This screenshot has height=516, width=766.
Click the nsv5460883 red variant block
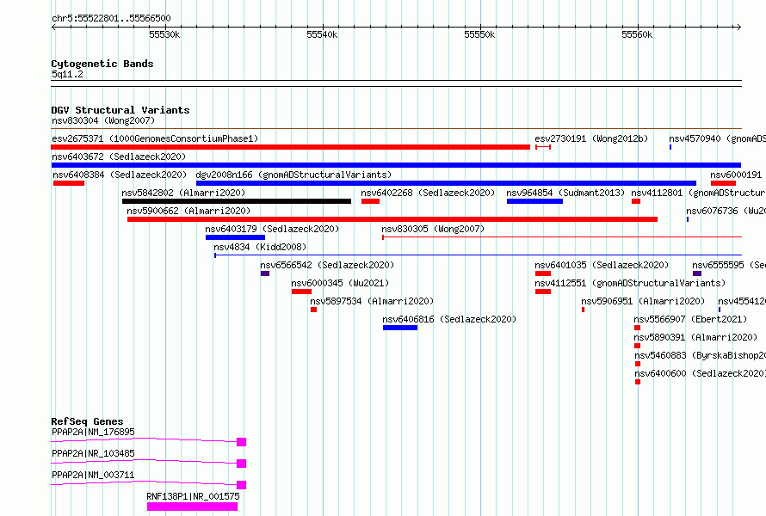point(638,364)
